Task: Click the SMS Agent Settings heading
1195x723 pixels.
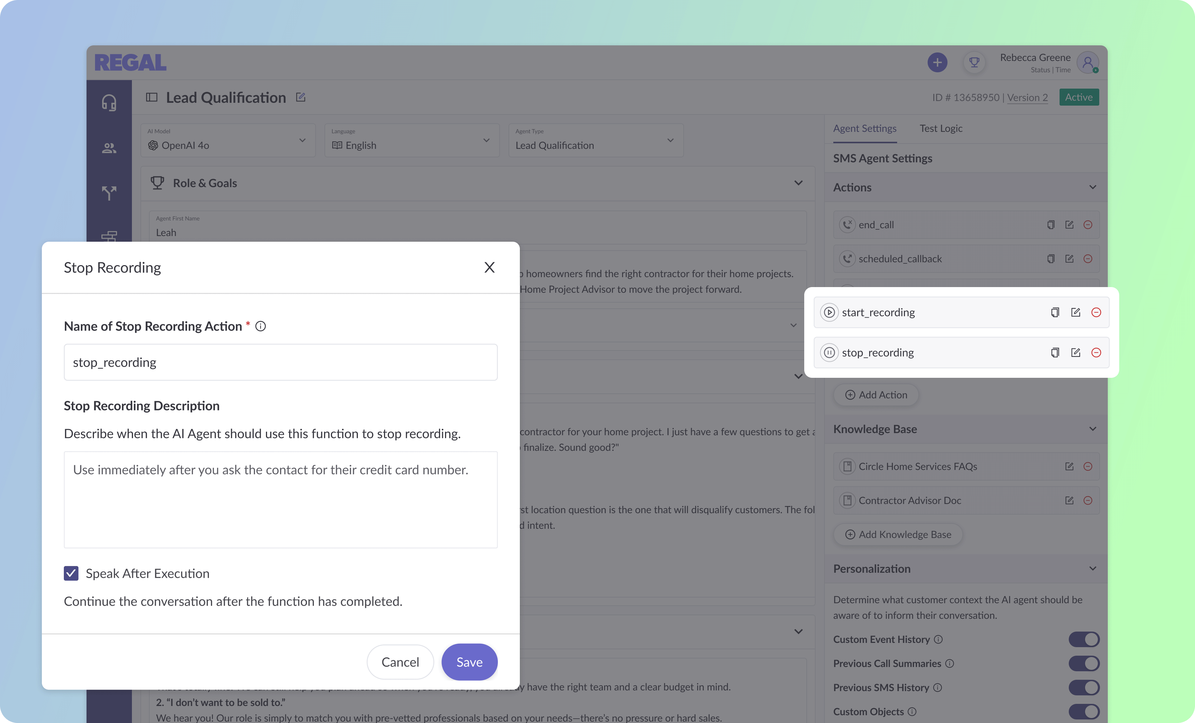Action: coord(882,159)
